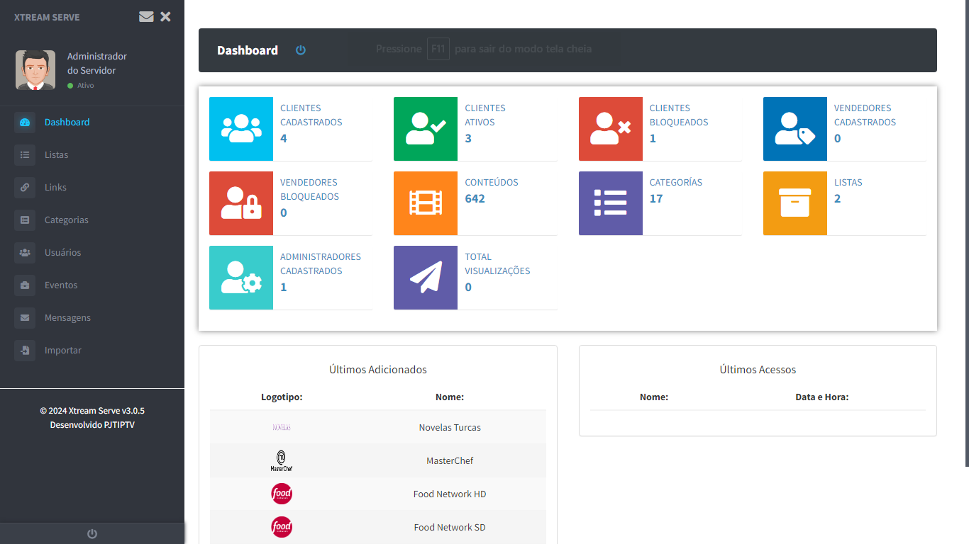
Task: Click the Administradores Cadastrados gear-user tile
Action: point(241,278)
